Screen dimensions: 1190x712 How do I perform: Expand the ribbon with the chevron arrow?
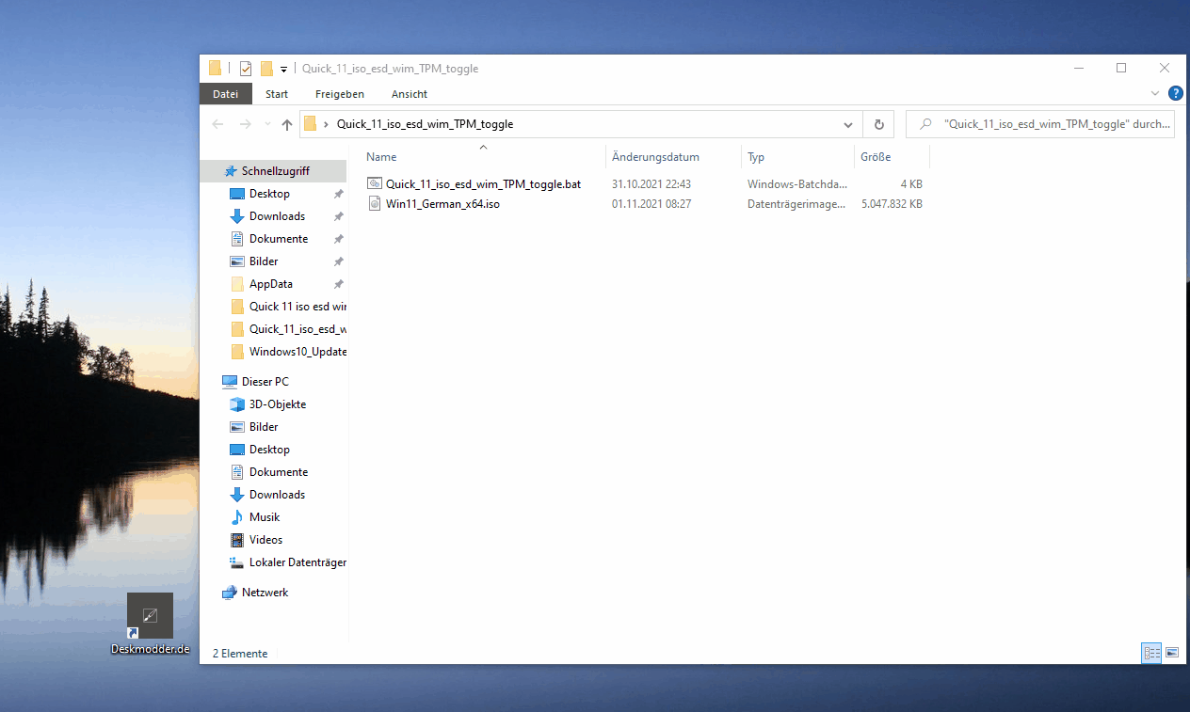pyautogui.click(x=1156, y=94)
